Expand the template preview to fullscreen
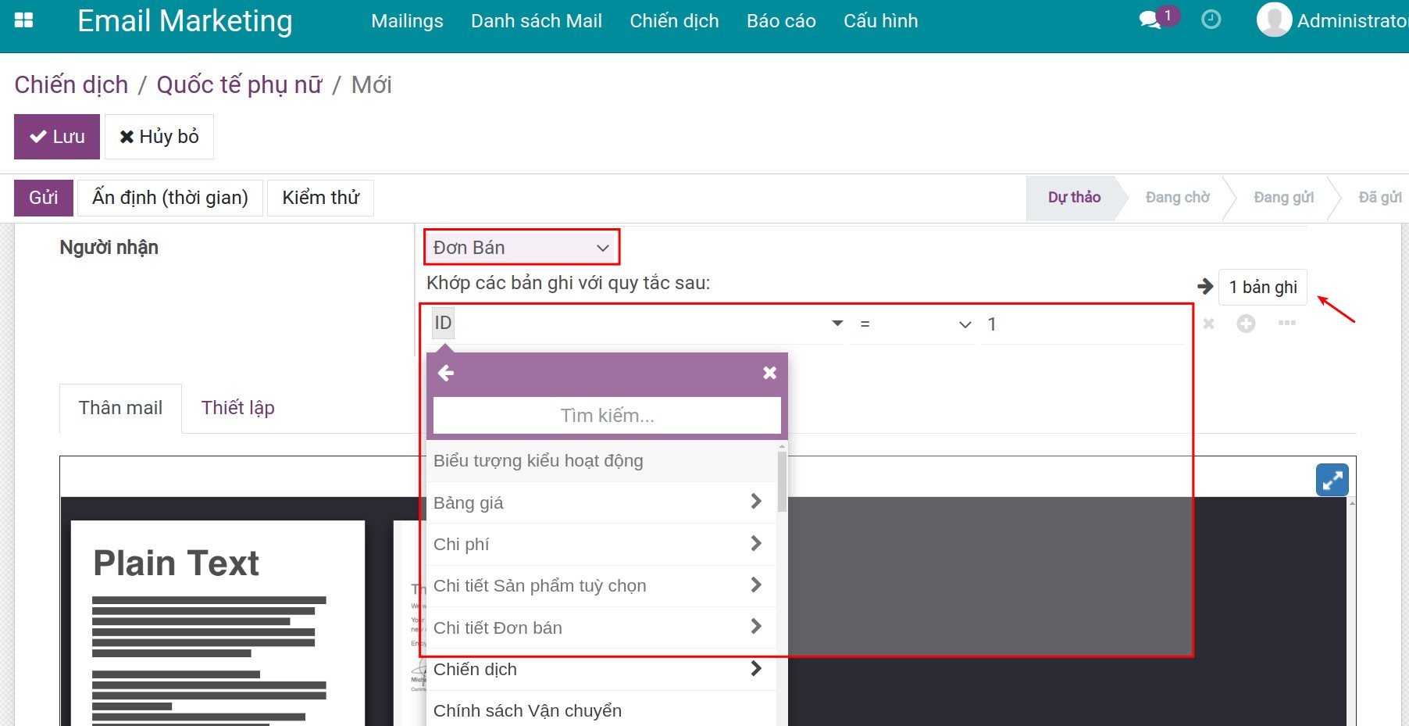 (1332, 480)
